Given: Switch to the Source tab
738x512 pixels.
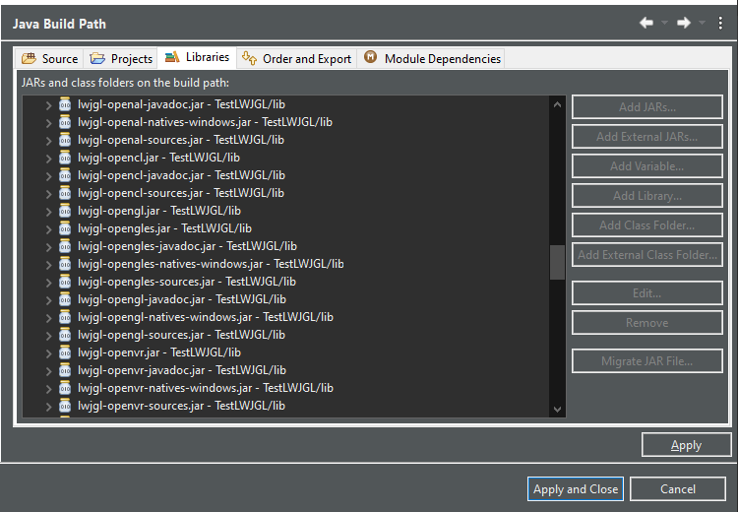Looking at the screenshot, I should 49,58.
